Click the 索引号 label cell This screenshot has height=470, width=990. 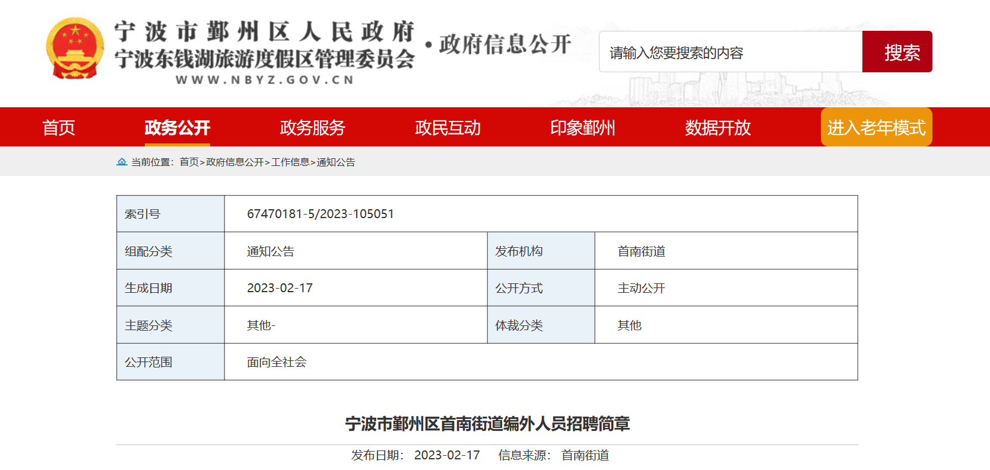coord(170,214)
